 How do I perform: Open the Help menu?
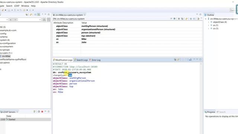point(33,6)
